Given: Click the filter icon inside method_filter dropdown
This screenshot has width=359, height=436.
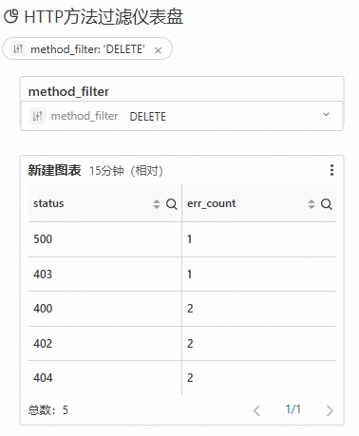Looking at the screenshot, I should 38,116.
